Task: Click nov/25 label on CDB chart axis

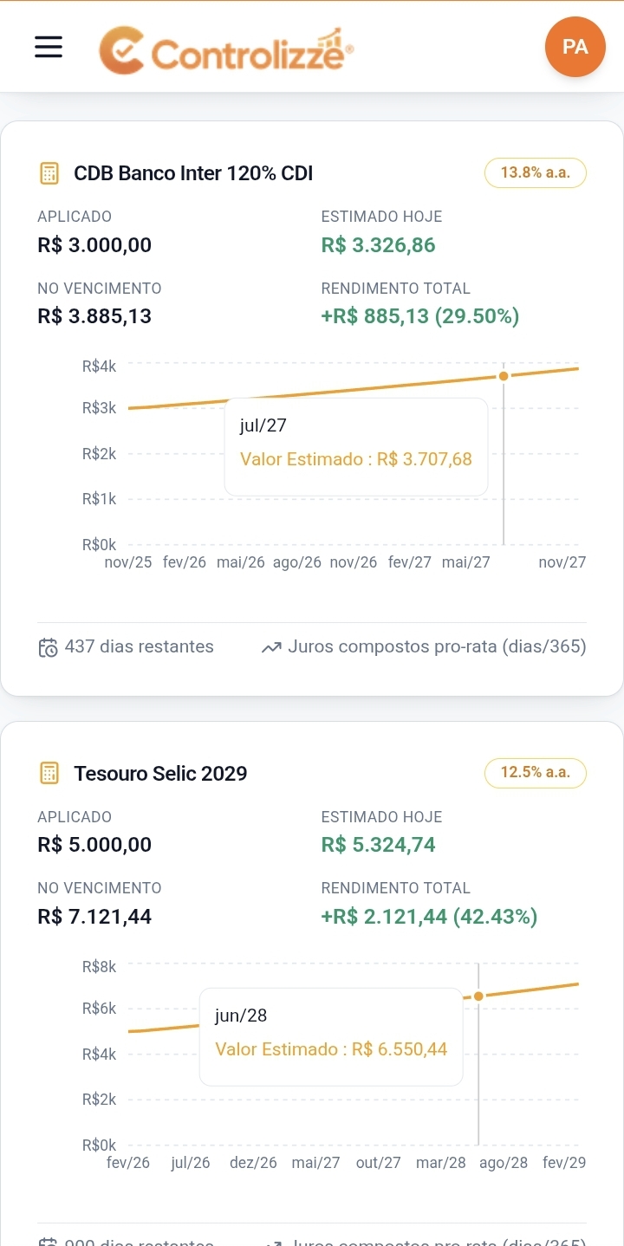Action: 128,562
